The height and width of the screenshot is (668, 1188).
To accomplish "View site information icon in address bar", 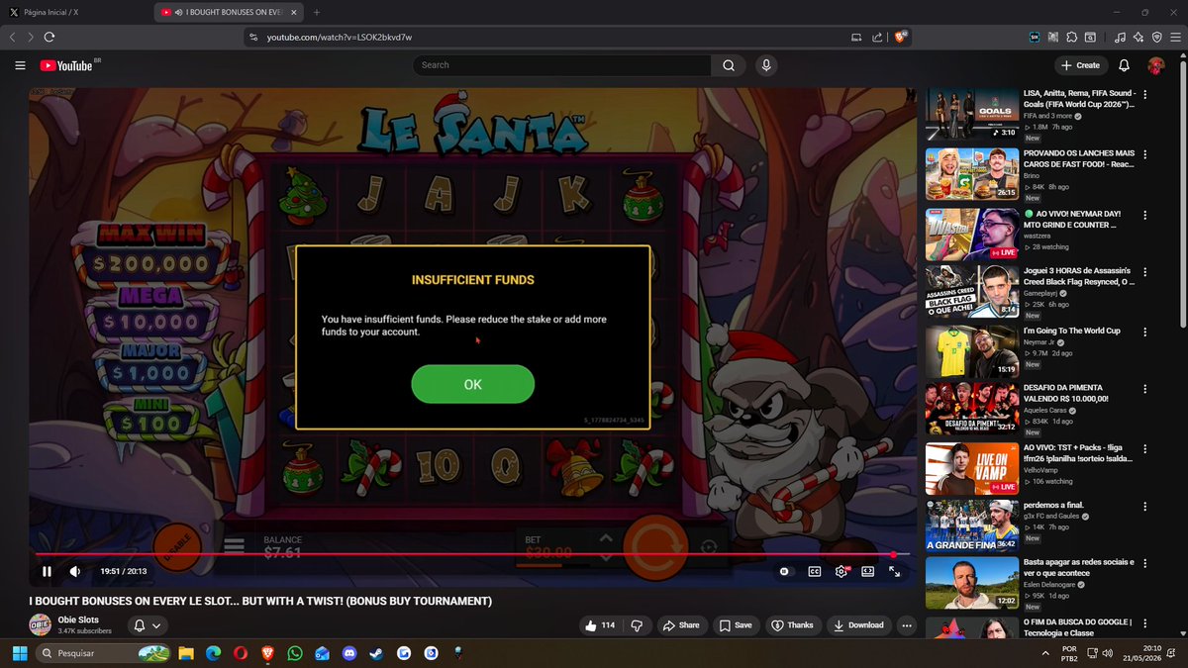I will (x=253, y=38).
